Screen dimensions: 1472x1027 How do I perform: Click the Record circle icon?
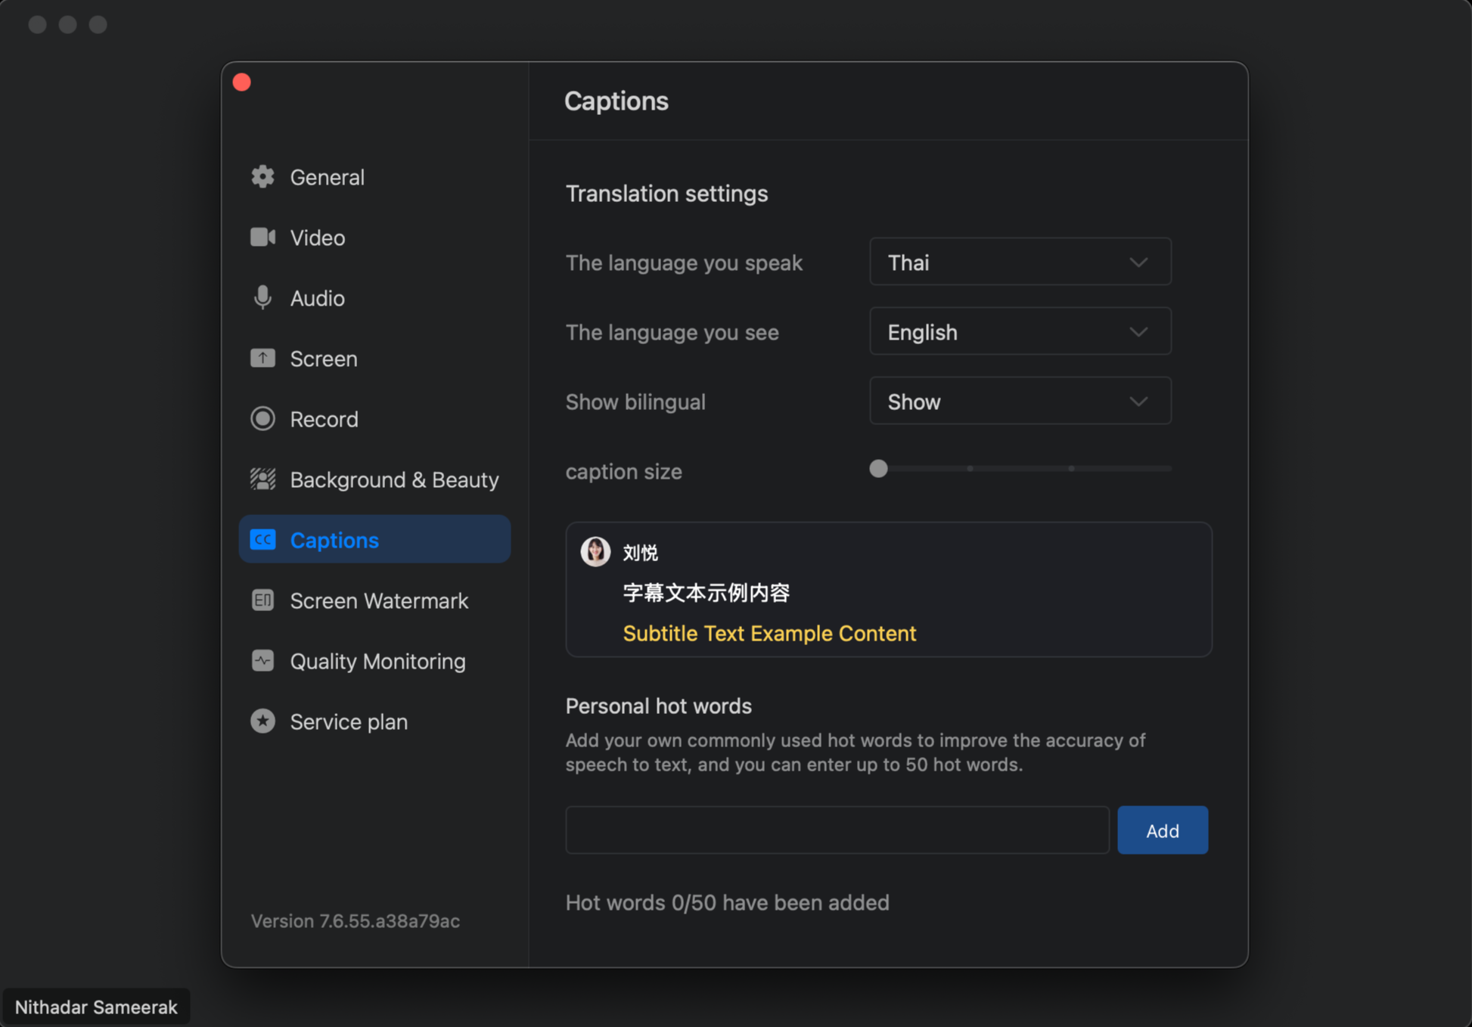coord(262,419)
